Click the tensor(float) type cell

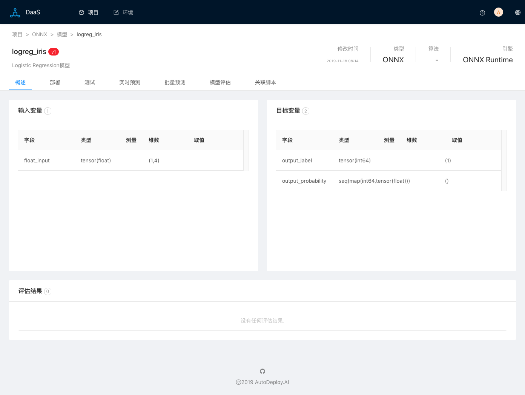point(96,160)
